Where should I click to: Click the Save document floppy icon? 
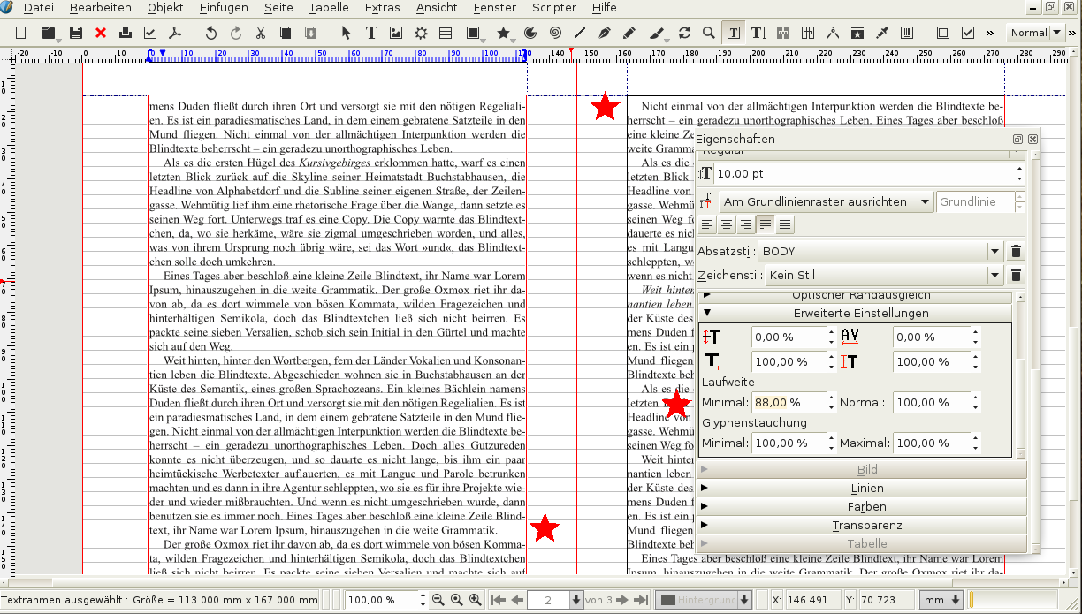coord(76,33)
